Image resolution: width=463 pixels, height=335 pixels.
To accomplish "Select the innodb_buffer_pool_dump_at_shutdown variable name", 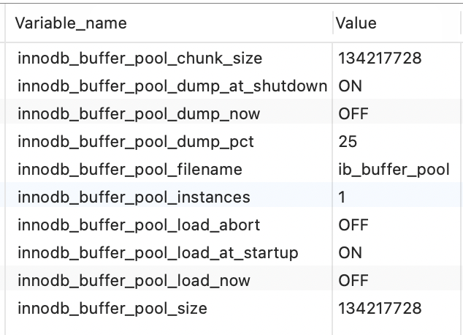I will click(172, 86).
